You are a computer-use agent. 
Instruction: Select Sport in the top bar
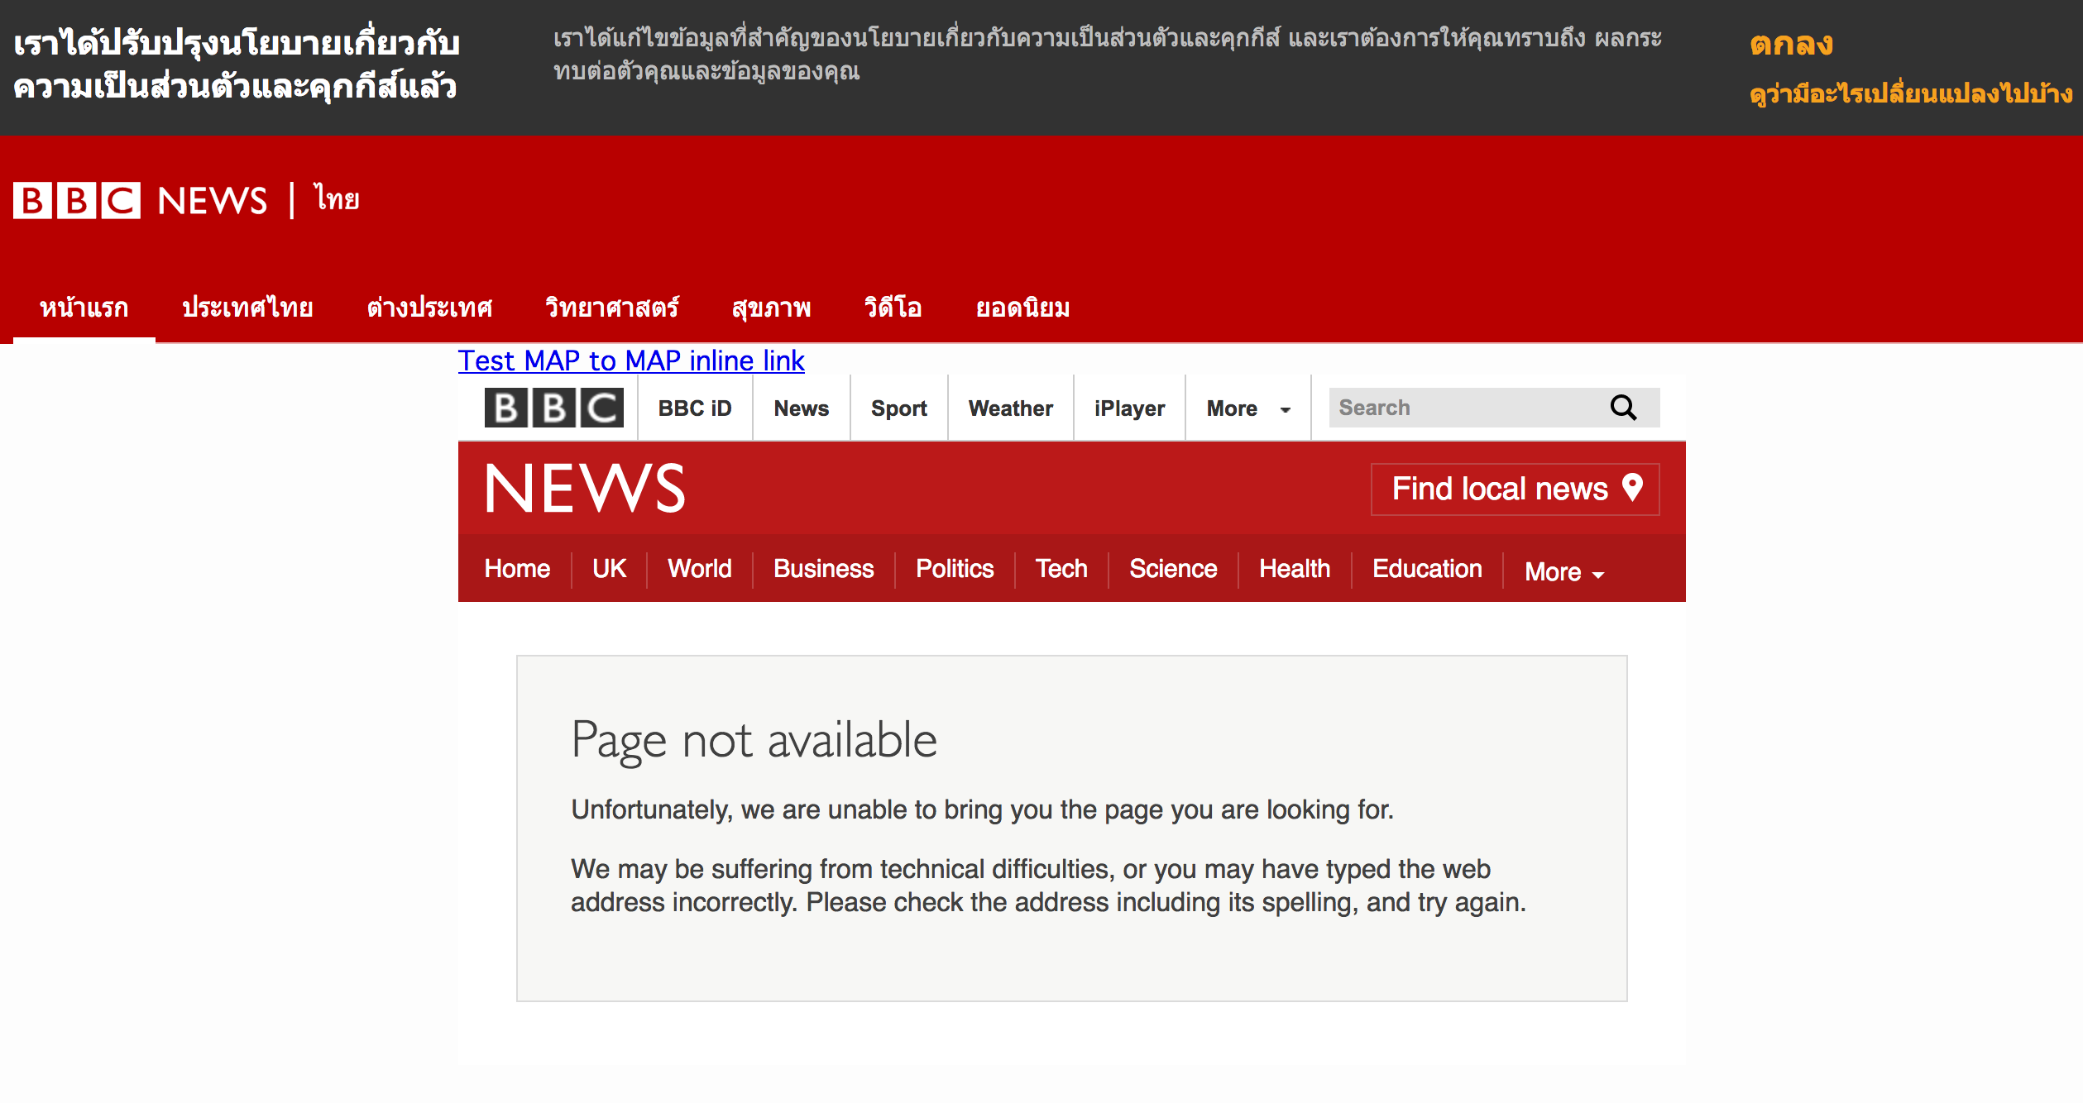point(898,408)
